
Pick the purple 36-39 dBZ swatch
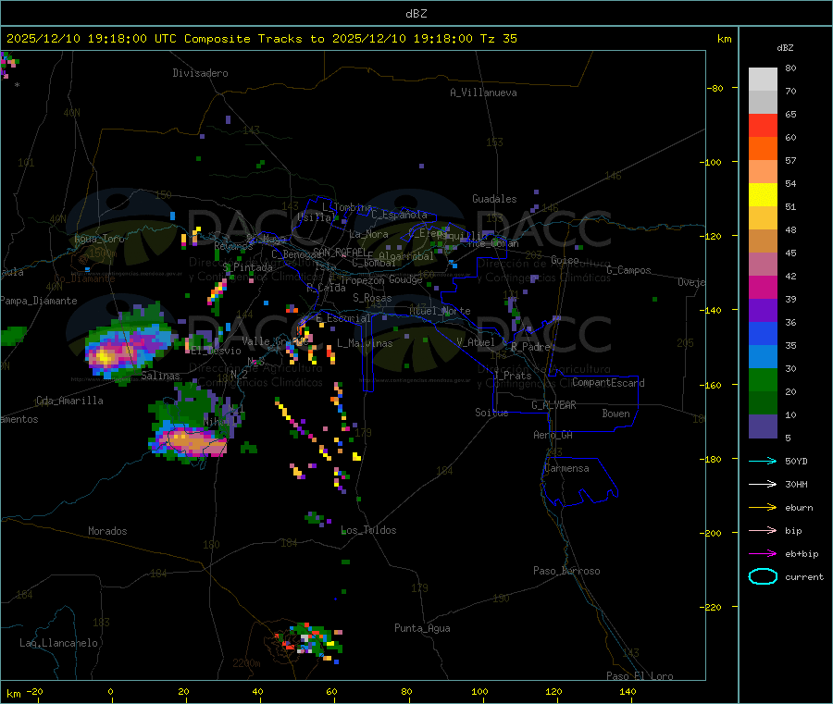point(763,311)
